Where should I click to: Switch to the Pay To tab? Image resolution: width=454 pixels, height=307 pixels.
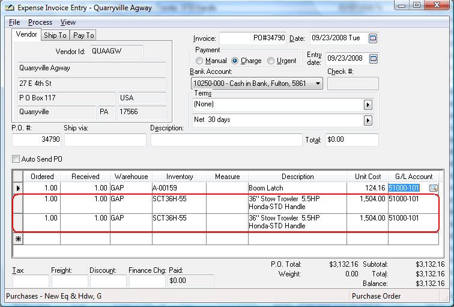[83, 35]
